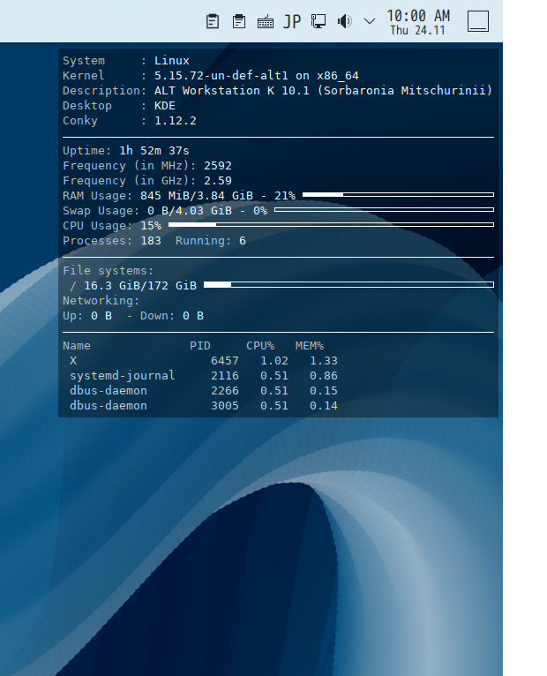Click the 1.33 MEM% value for X
Screen dimensions: 547x676
click(x=324, y=361)
